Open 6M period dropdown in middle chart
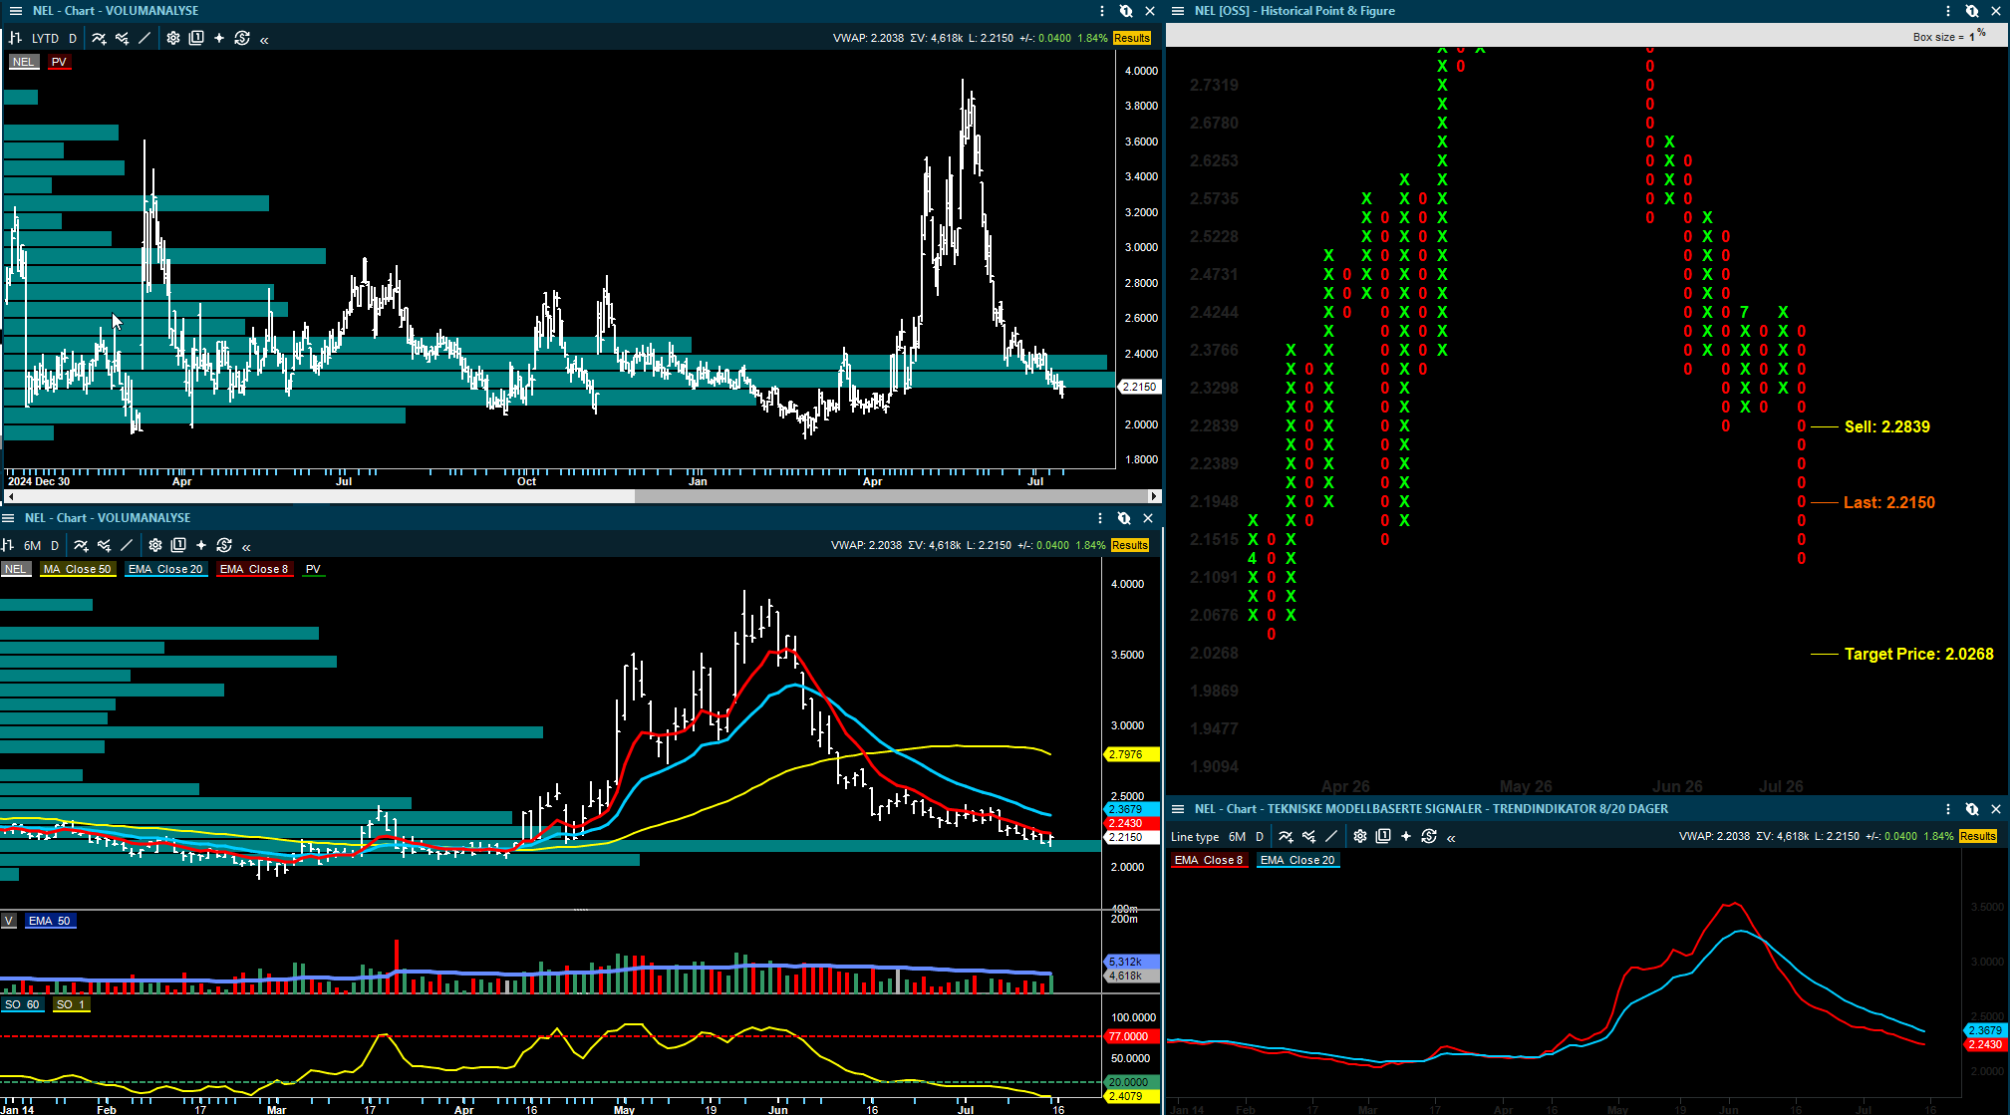 click(33, 545)
